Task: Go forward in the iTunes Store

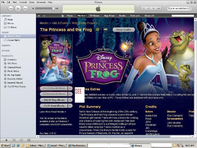Action: (x=44, y=16)
